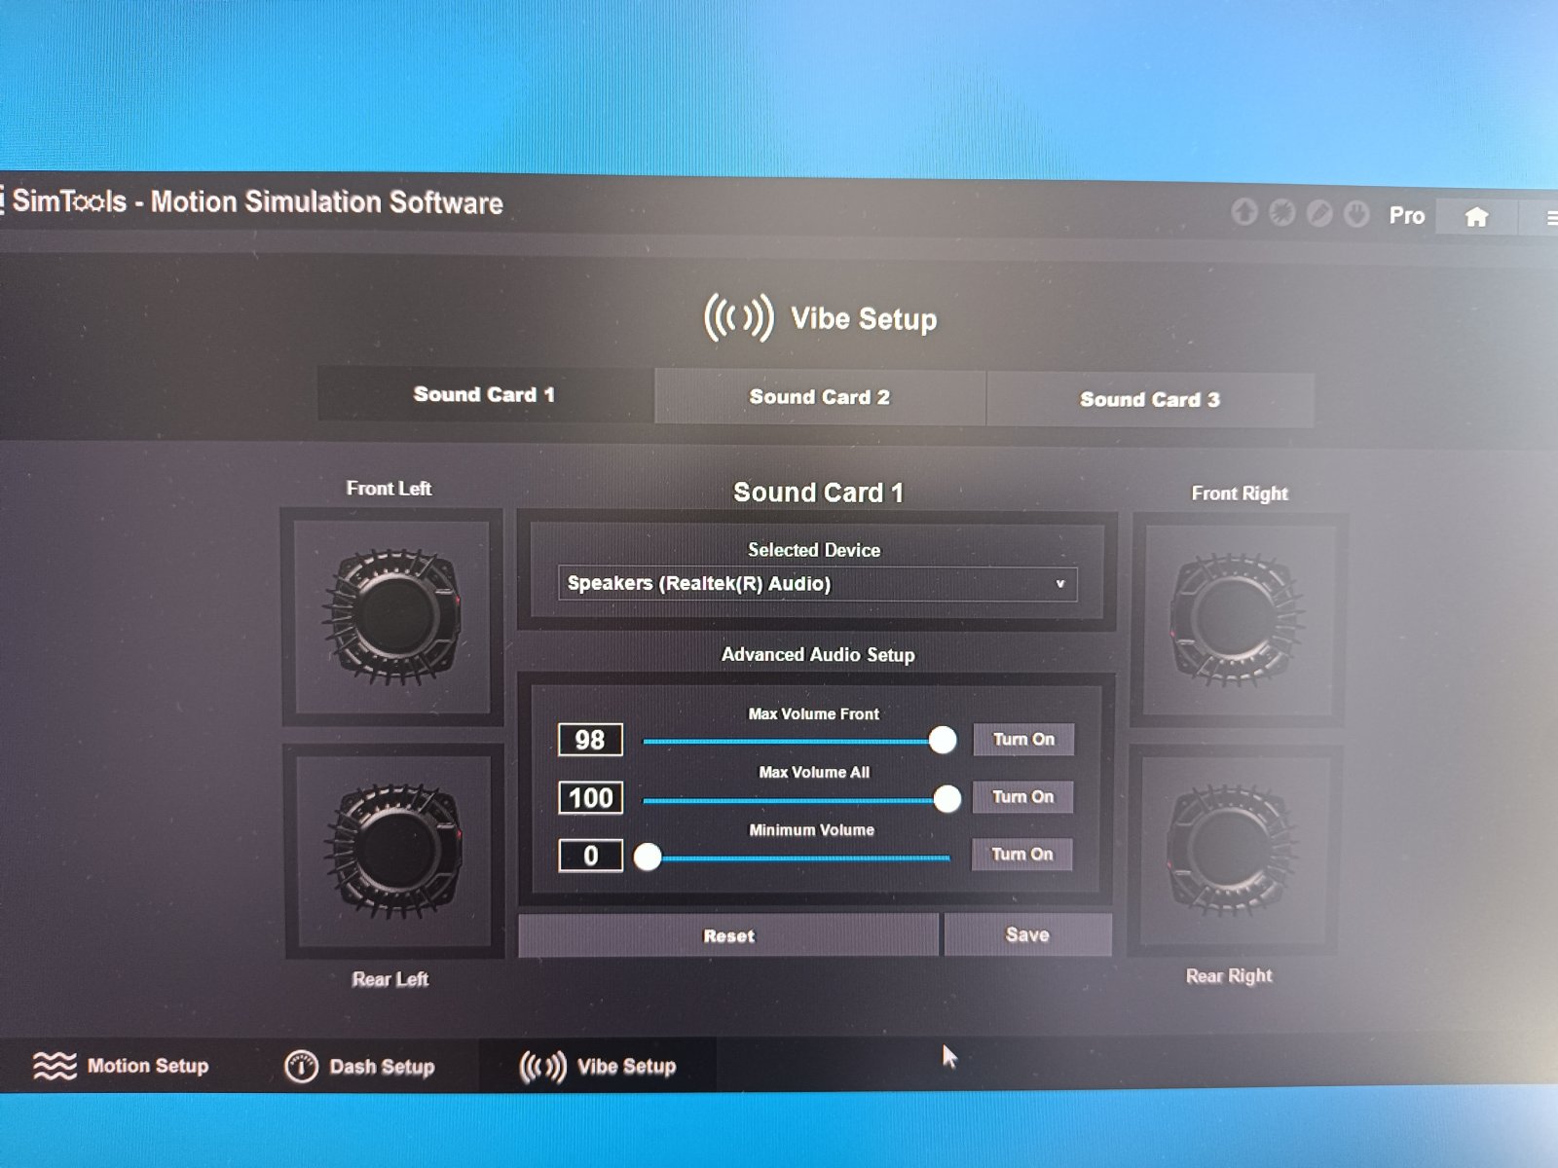Select the Rear Left transducer image

[x=394, y=851]
